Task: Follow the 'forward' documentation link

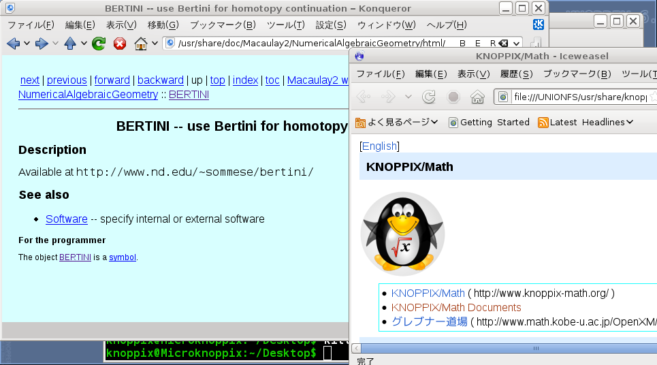Action: (112, 80)
